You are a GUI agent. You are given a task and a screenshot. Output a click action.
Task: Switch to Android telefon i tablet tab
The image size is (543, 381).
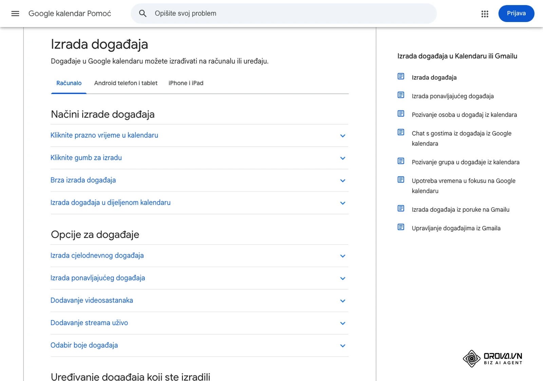click(x=126, y=83)
